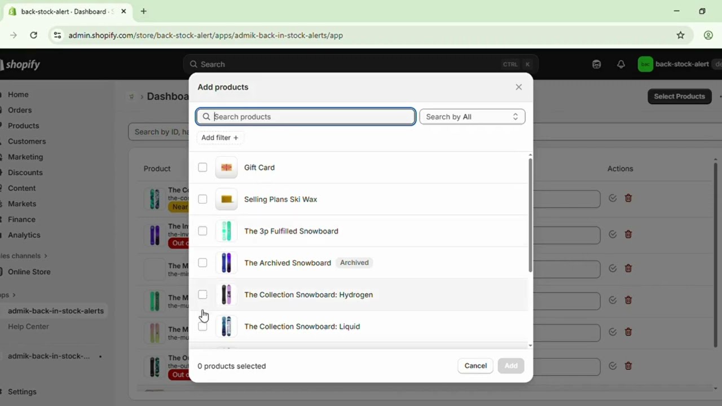722x406 pixels.
Task: Click the Add filter + button
Action: 220,138
